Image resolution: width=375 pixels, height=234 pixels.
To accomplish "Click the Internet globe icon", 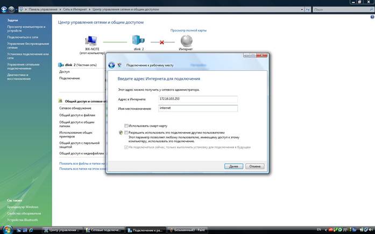I will click(186, 40).
